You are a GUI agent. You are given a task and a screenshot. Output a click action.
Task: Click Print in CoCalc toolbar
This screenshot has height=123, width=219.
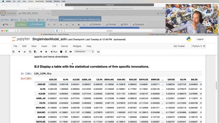pos(124,25)
